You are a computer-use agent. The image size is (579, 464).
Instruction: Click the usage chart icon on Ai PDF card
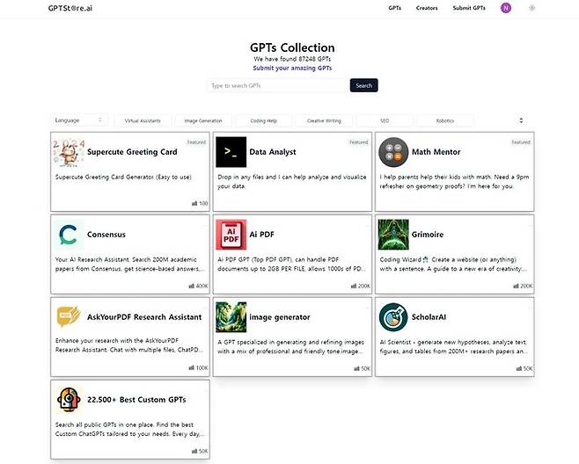point(354,286)
